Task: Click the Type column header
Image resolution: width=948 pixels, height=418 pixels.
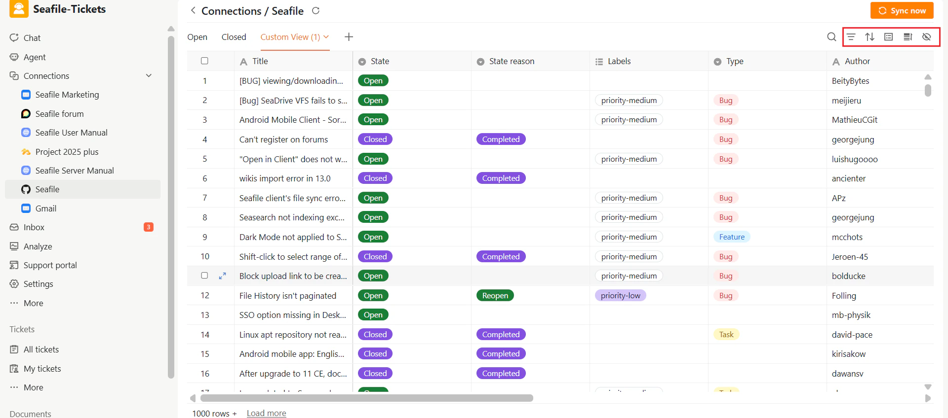Action: [x=767, y=61]
